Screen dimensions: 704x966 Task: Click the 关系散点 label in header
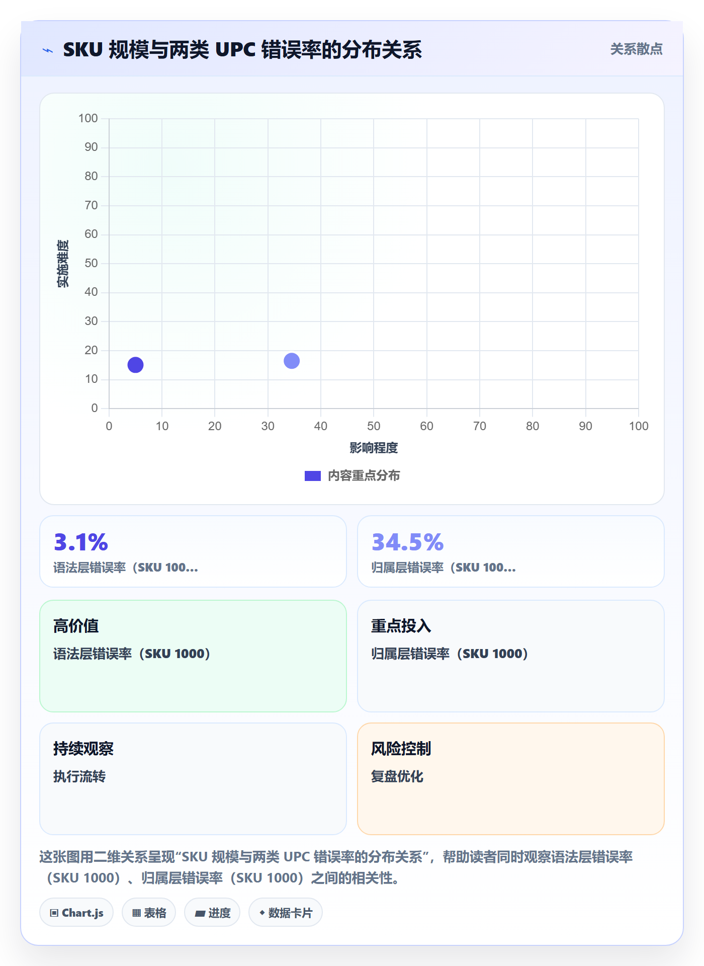(636, 49)
